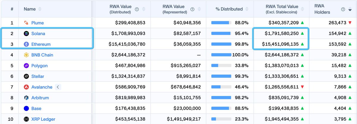The width and height of the screenshot is (357, 124).
Task: Click the $1,791,580,250 total value for Solana
Action: click(x=282, y=33)
